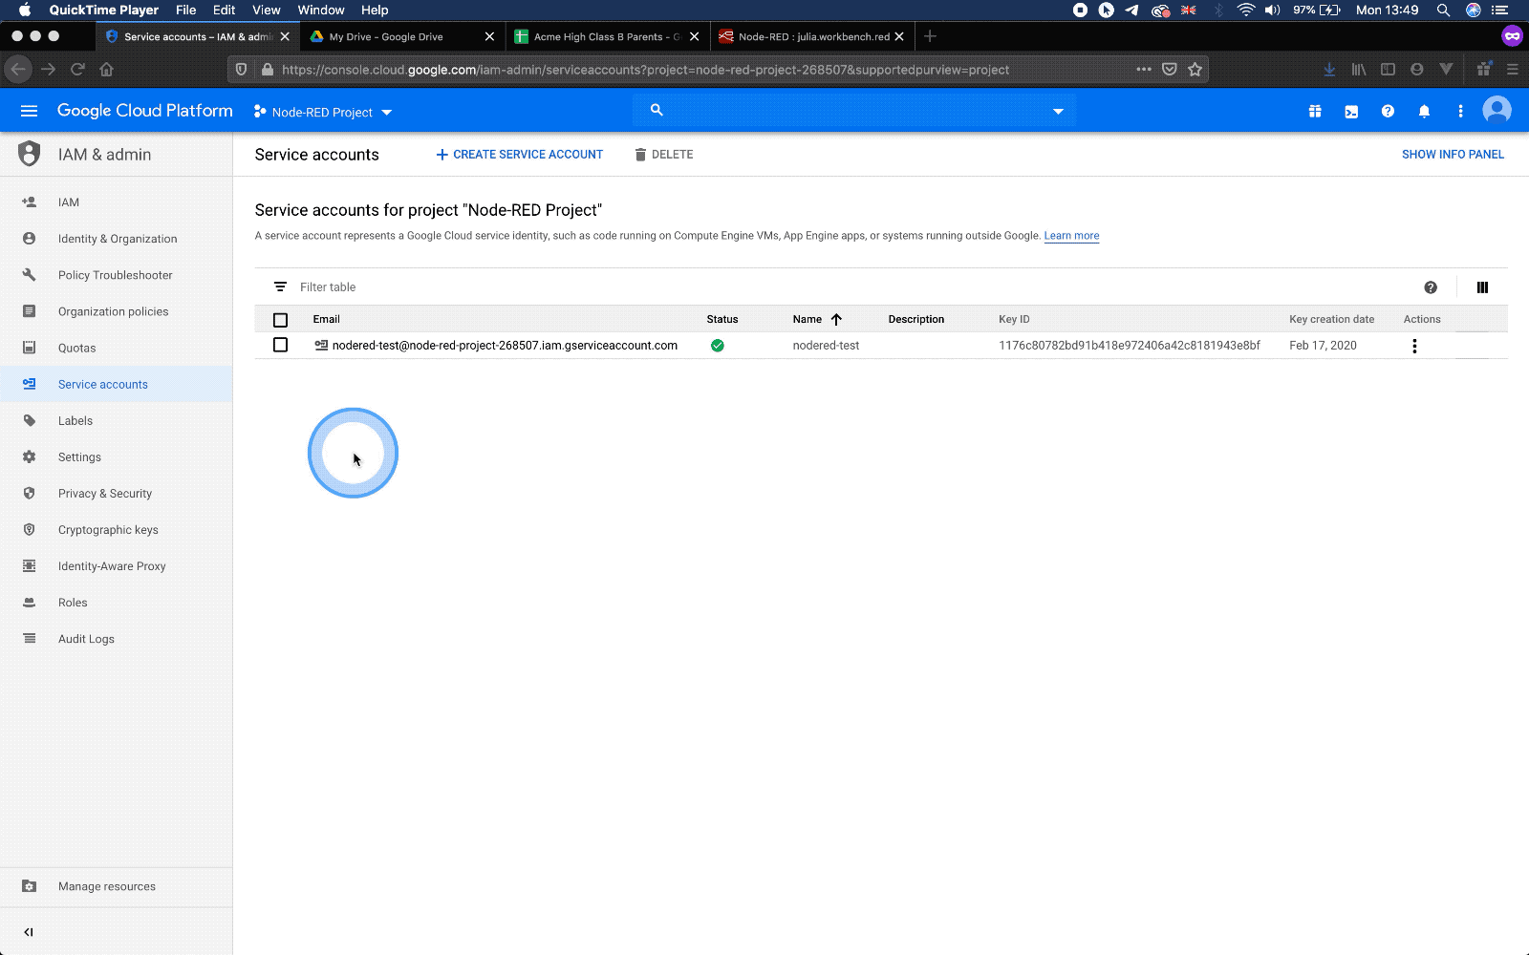Screen dimensions: 1529x955
Task: Click the Cryptographic keys icon
Action: [29, 530]
